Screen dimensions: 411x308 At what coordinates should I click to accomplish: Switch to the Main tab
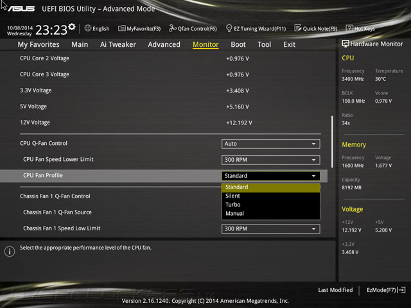pos(80,44)
